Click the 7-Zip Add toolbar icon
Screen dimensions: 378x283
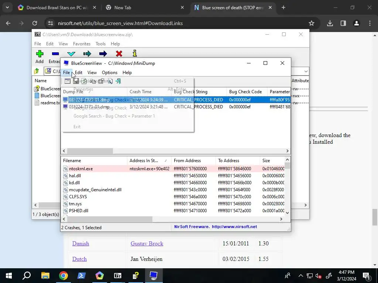[x=39, y=54]
